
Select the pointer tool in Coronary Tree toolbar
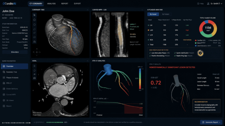(x=34, y=15)
